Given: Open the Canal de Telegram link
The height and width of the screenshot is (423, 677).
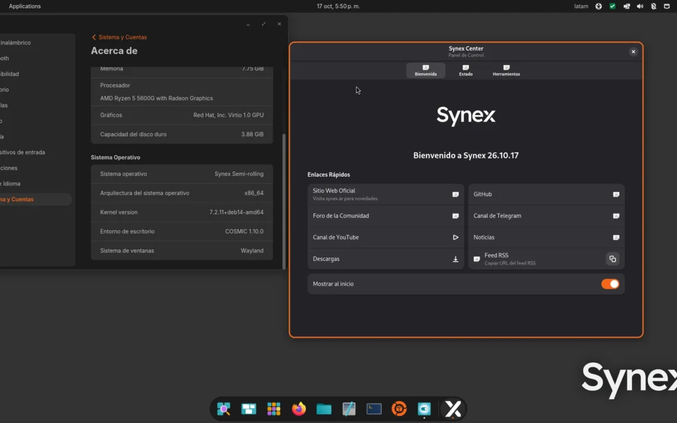Looking at the screenshot, I should click(546, 216).
